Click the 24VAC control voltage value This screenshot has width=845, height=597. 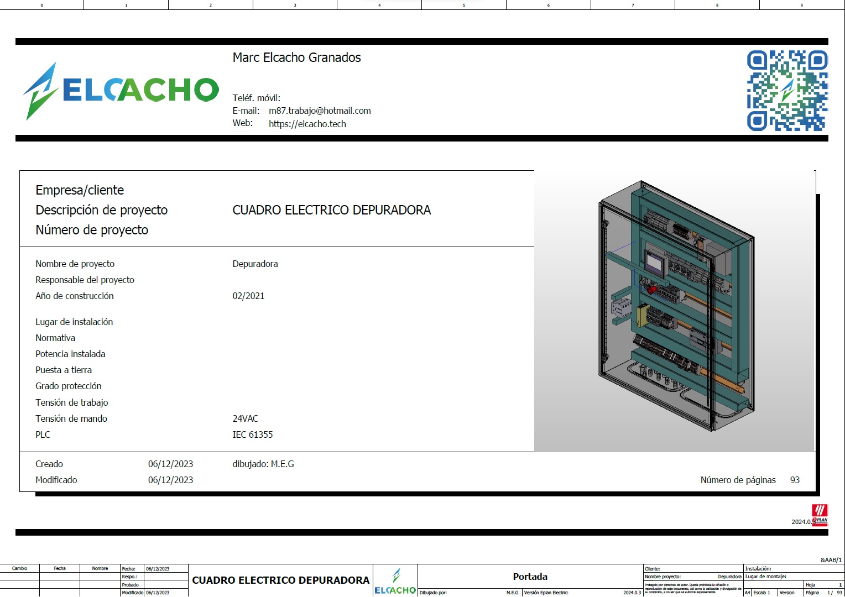pyautogui.click(x=245, y=418)
